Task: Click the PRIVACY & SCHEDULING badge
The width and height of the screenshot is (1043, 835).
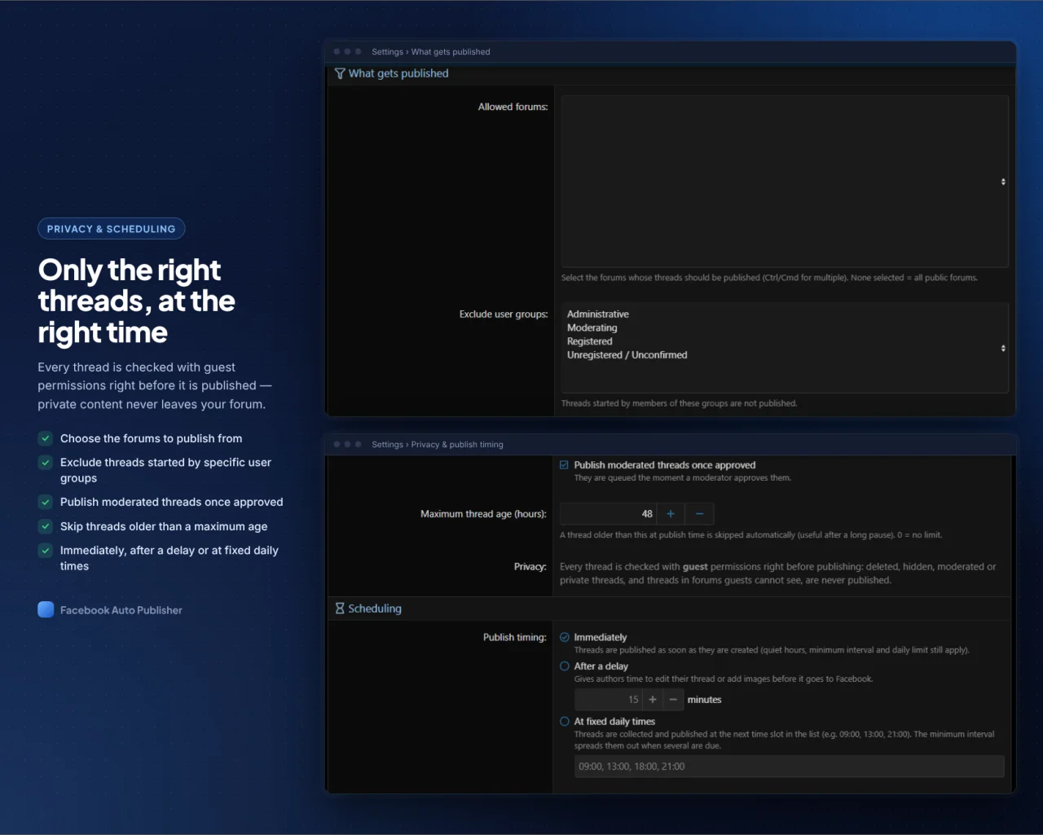Action: tap(112, 229)
